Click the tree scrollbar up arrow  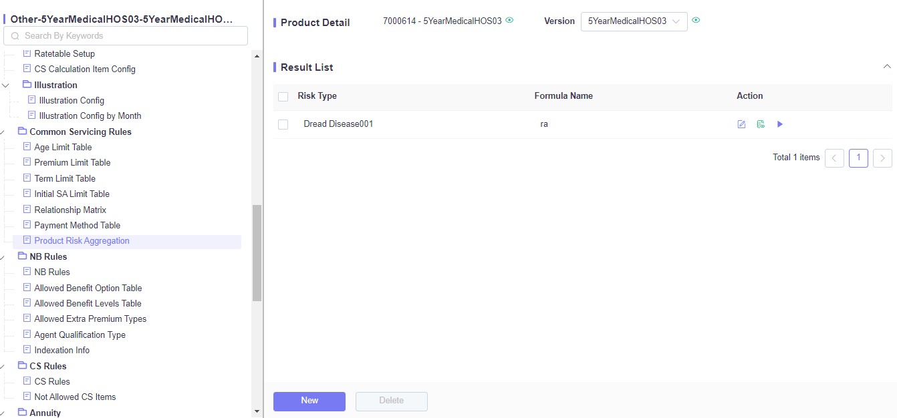point(257,56)
